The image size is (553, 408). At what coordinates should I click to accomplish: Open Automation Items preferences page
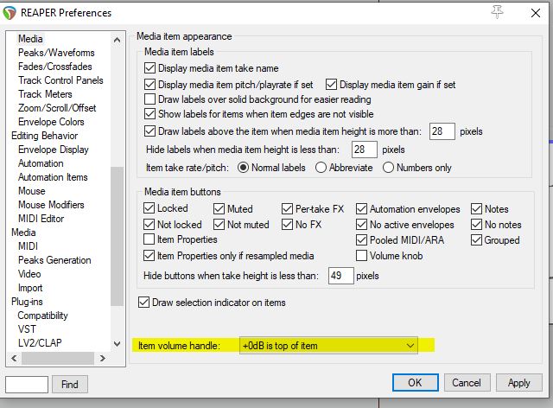pyautogui.click(x=53, y=177)
